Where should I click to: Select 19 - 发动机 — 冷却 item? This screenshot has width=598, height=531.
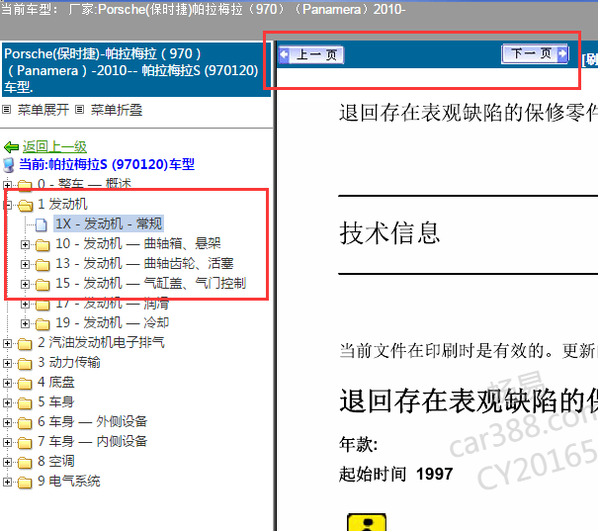(x=112, y=322)
